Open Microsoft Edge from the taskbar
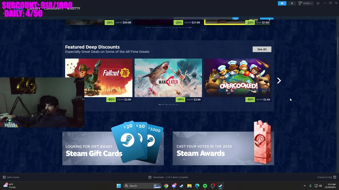 (197, 186)
